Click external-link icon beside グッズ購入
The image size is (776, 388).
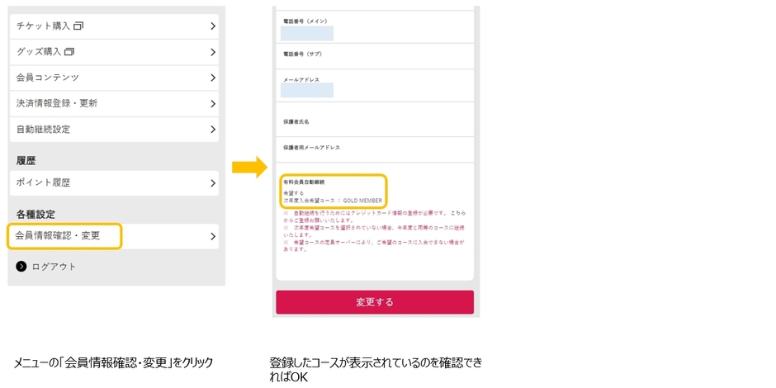pos(69,52)
